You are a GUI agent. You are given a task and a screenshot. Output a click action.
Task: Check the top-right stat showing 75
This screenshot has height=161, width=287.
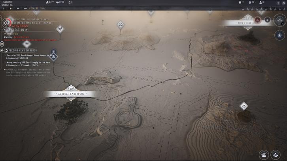[x=251, y=2]
